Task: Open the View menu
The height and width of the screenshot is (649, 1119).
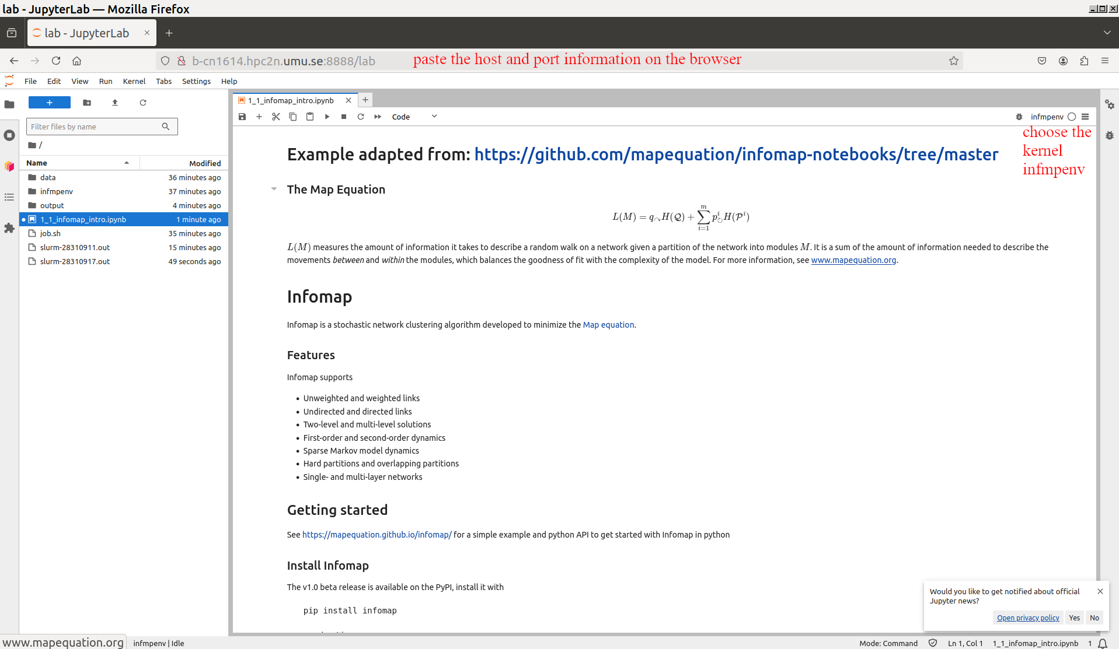Action: (79, 81)
